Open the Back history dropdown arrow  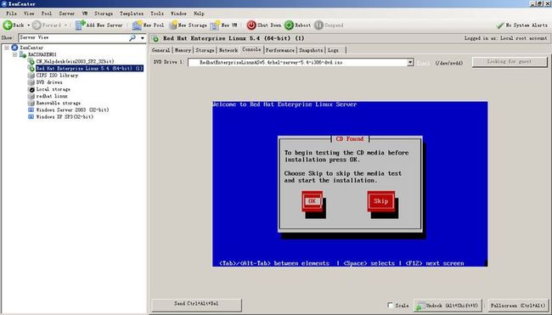pos(29,25)
